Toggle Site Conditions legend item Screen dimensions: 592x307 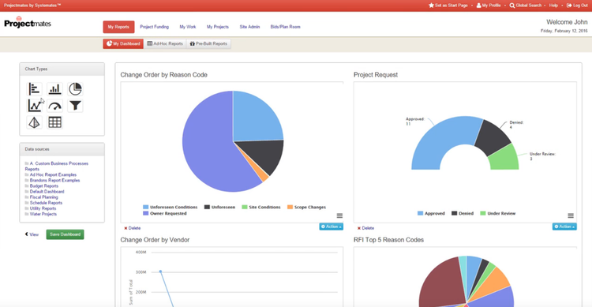261,208
